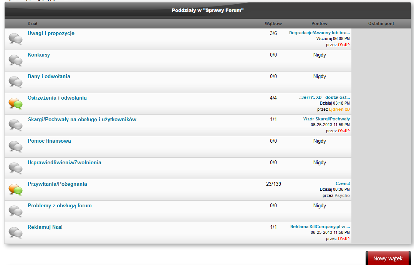This screenshot has height=265, width=414.
Task: View profile of user Psycho
Action: point(342,195)
